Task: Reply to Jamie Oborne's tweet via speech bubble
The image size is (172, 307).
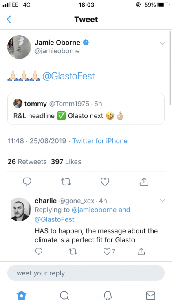Action: click(27, 182)
